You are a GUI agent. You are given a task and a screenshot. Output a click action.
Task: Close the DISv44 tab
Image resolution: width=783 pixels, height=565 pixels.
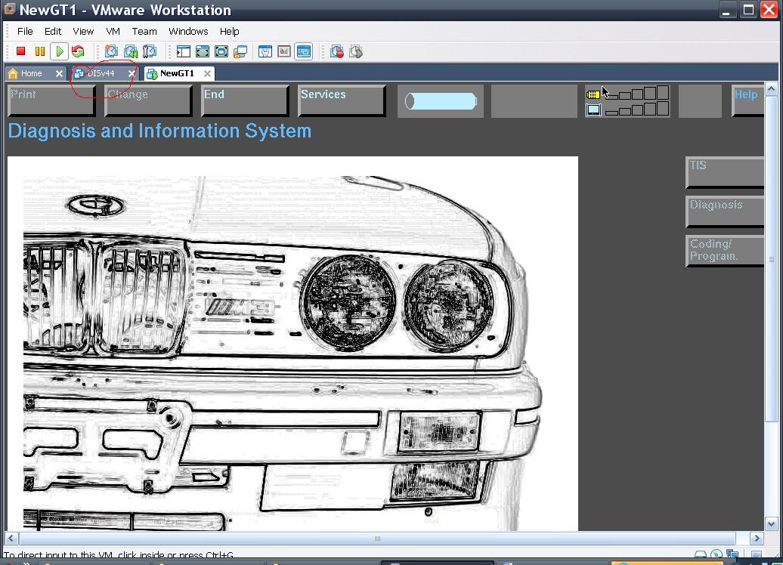pos(132,73)
